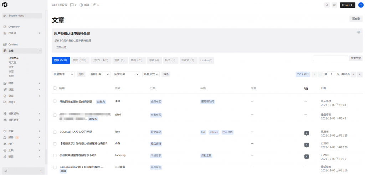The width and height of the screenshot is (365, 175).
Task: Go to the home icon button
Action: (334, 5)
